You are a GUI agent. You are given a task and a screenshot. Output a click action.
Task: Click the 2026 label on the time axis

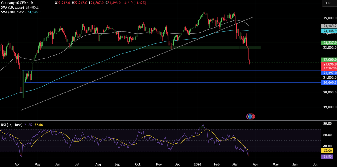[x=197, y=164]
